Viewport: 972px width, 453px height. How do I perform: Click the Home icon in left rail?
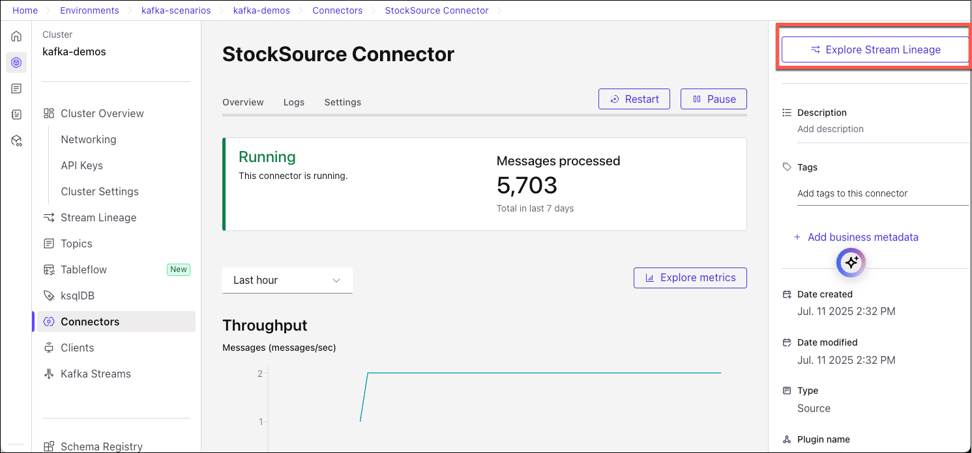tap(16, 36)
